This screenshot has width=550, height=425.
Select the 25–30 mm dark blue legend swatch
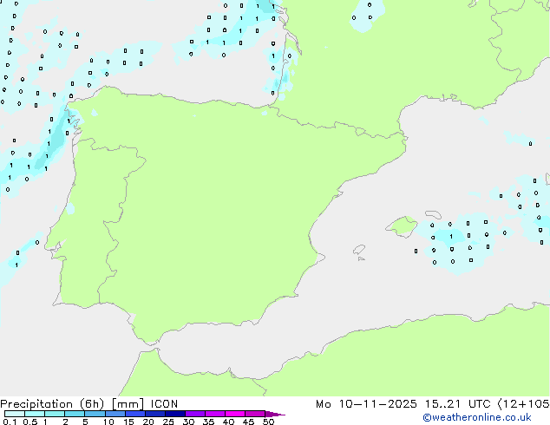pos(175,414)
